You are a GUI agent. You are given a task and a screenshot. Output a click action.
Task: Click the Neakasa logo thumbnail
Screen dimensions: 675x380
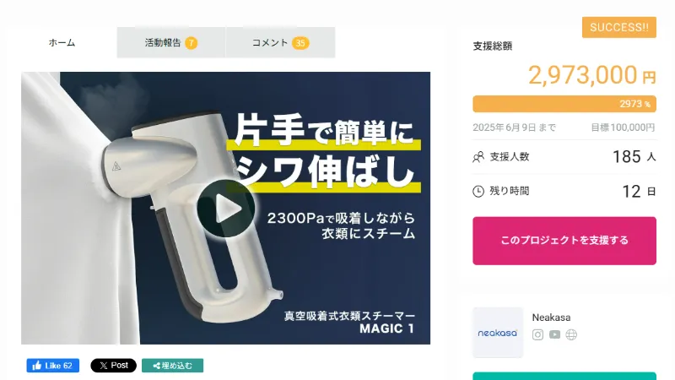point(498,333)
